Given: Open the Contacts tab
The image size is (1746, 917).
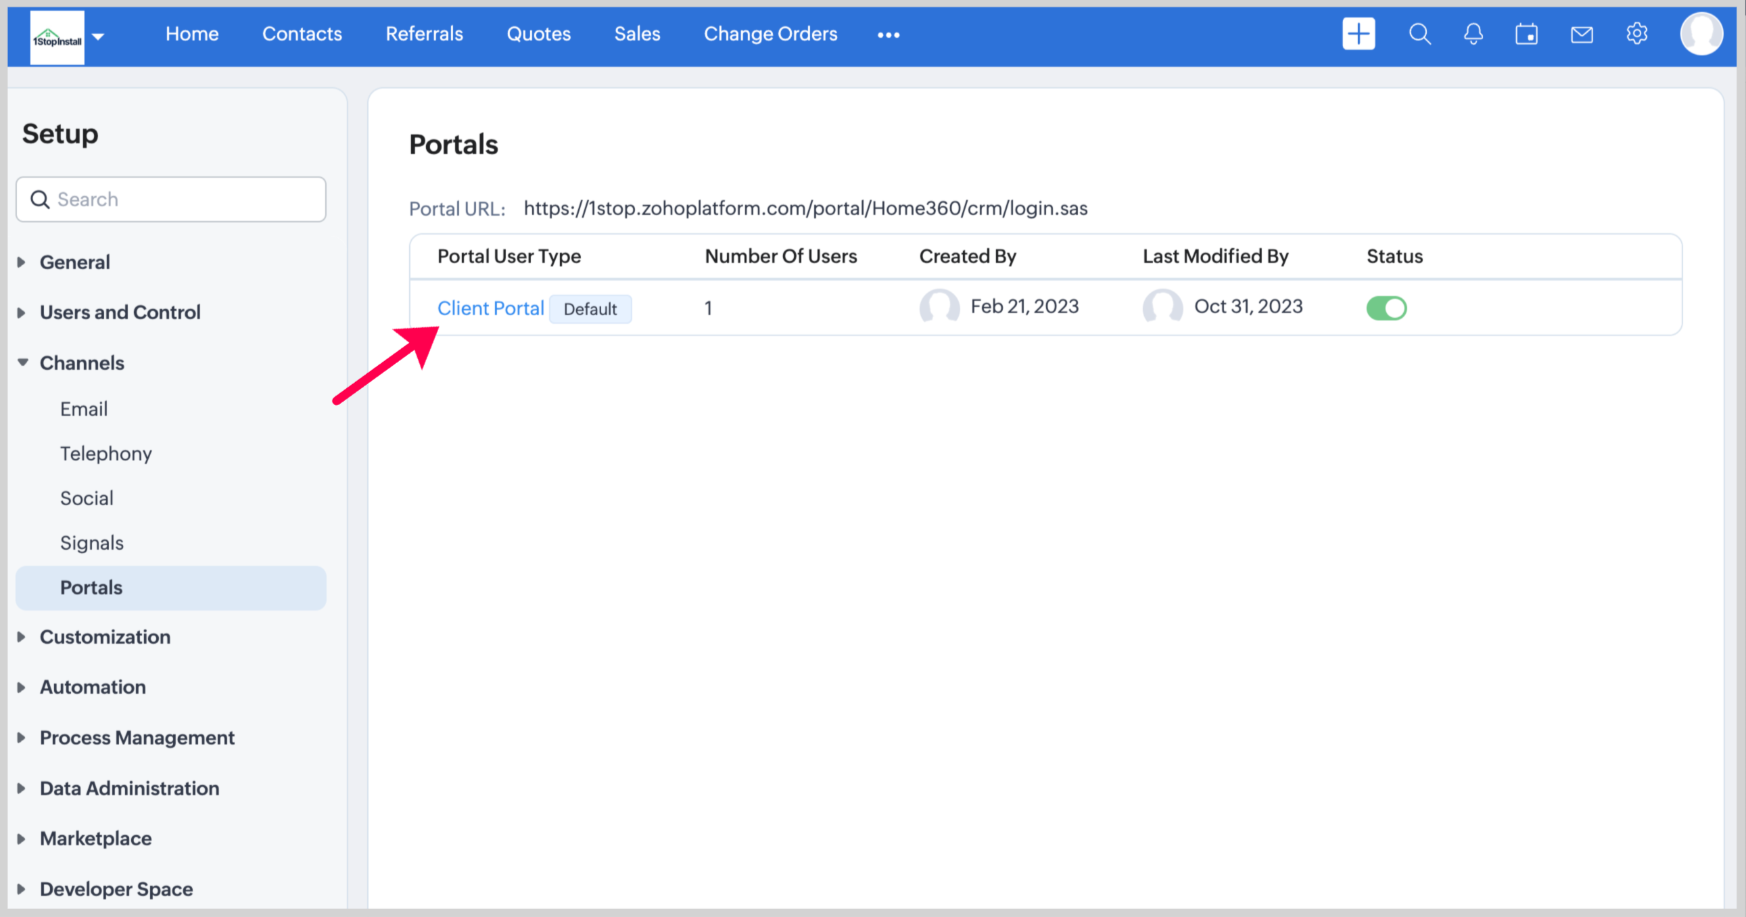Looking at the screenshot, I should tap(302, 34).
